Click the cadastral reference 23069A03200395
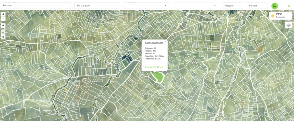The width and height of the screenshot is (294, 121). (154, 43)
